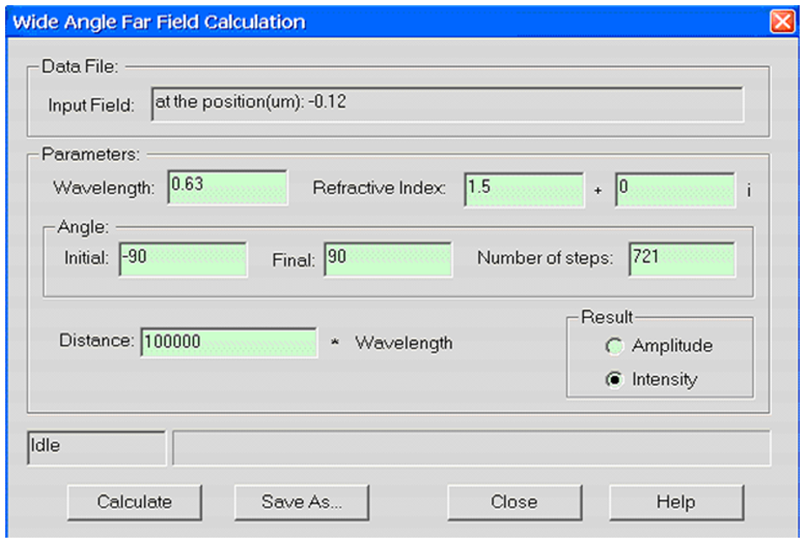Click the Final angle field

coord(389,259)
